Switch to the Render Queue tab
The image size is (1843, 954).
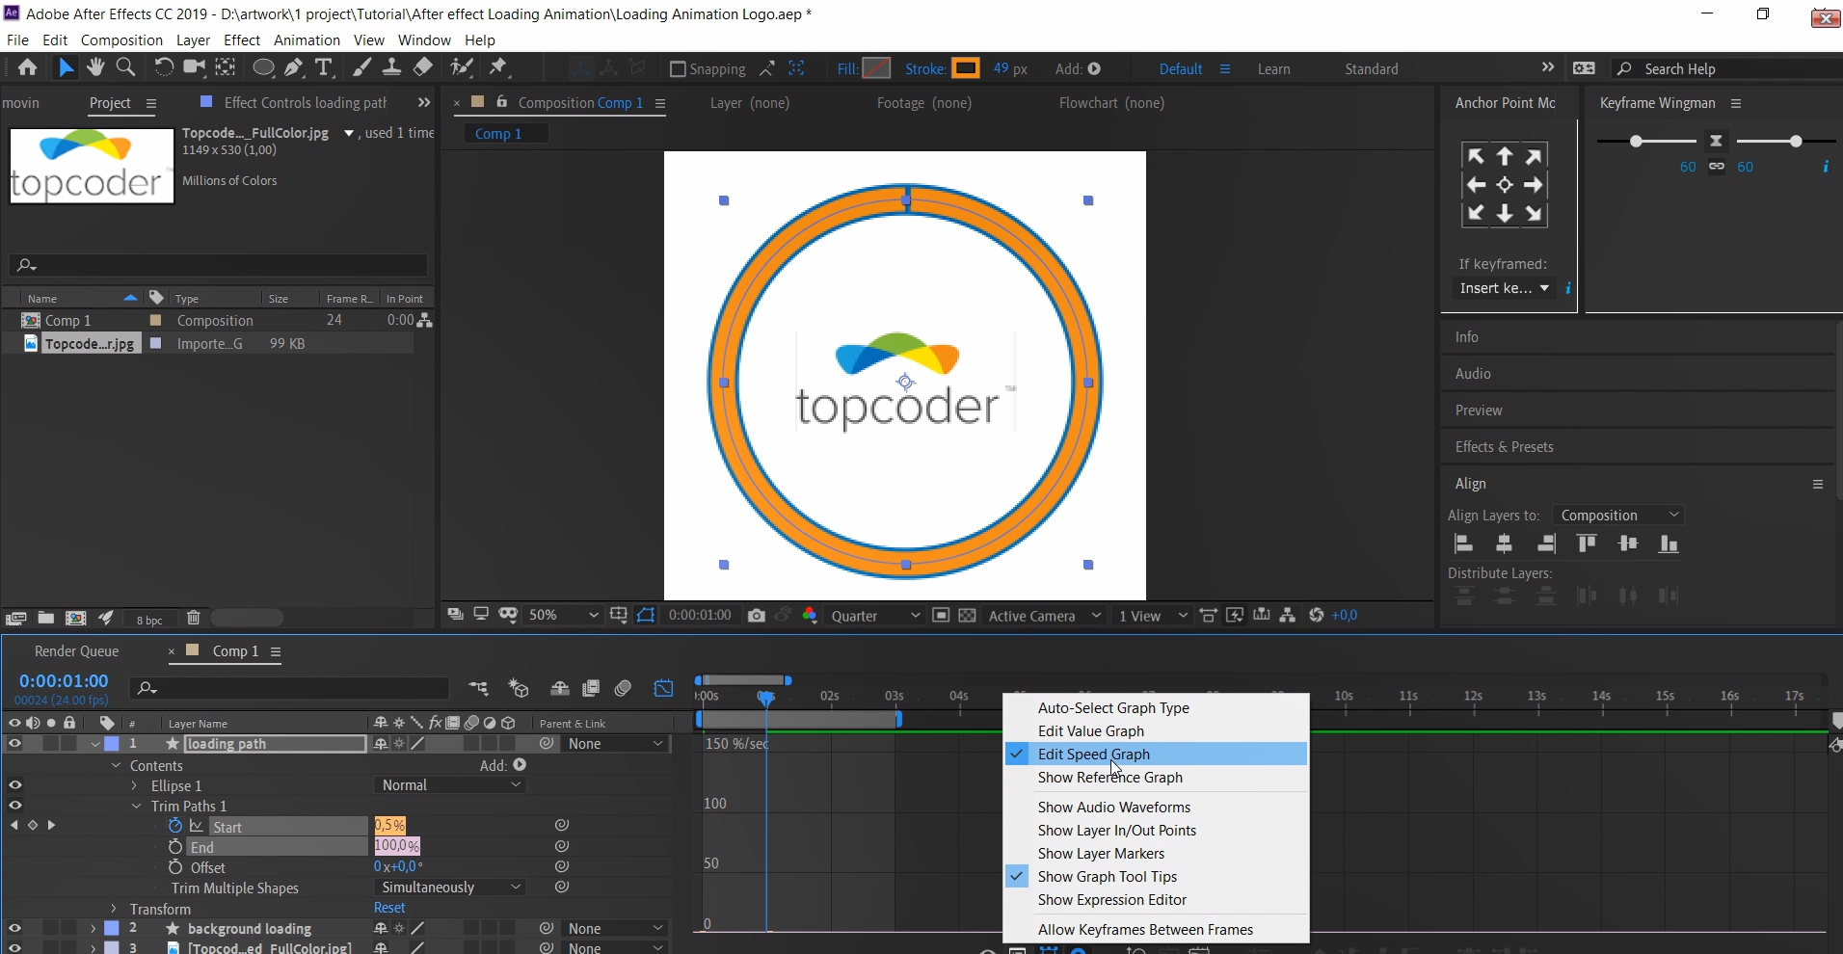click(x=76, y=651)
